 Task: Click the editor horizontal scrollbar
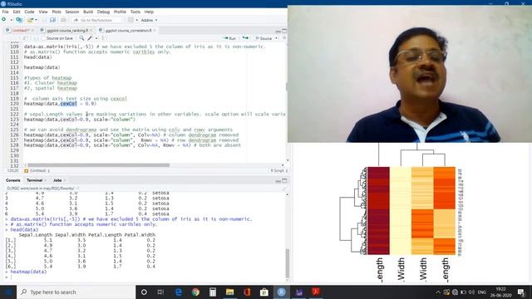click(x=98, y=165)
